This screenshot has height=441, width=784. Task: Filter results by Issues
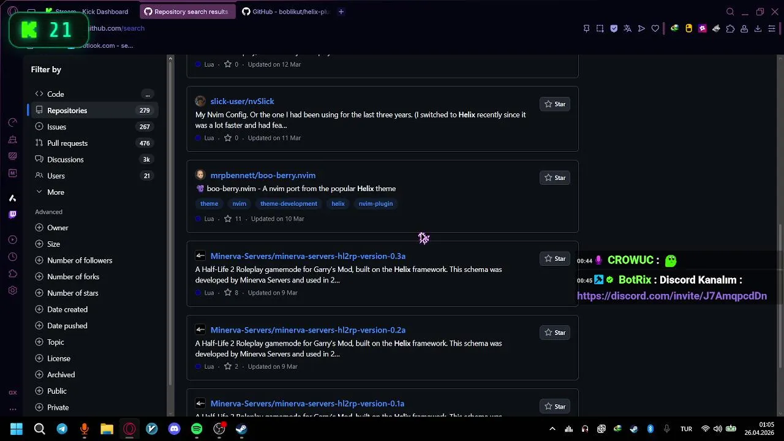[92, 127]
